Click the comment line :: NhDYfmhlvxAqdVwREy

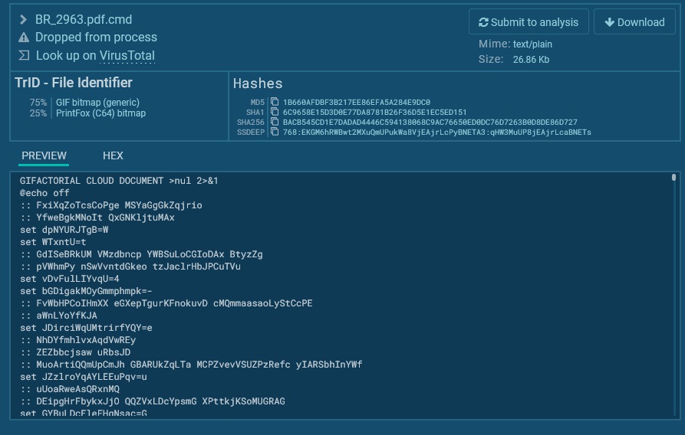point(77,340)
